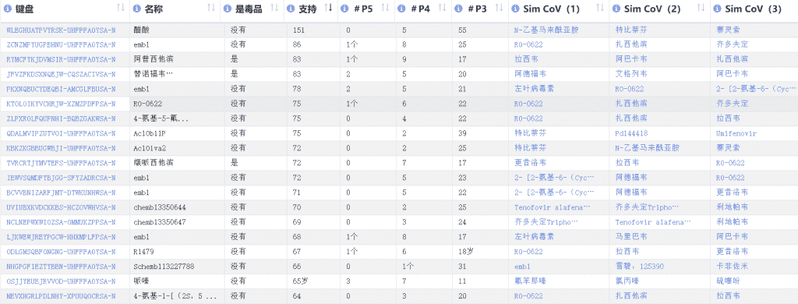
Task: Sort by # P3 column arrows
Action: (x=500, y=8)
